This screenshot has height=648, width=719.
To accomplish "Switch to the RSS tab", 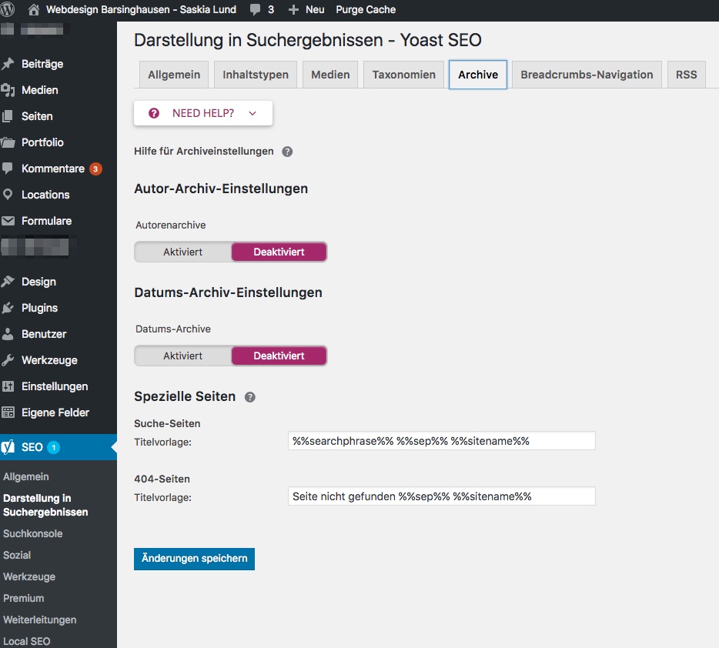I will [686, 75].
